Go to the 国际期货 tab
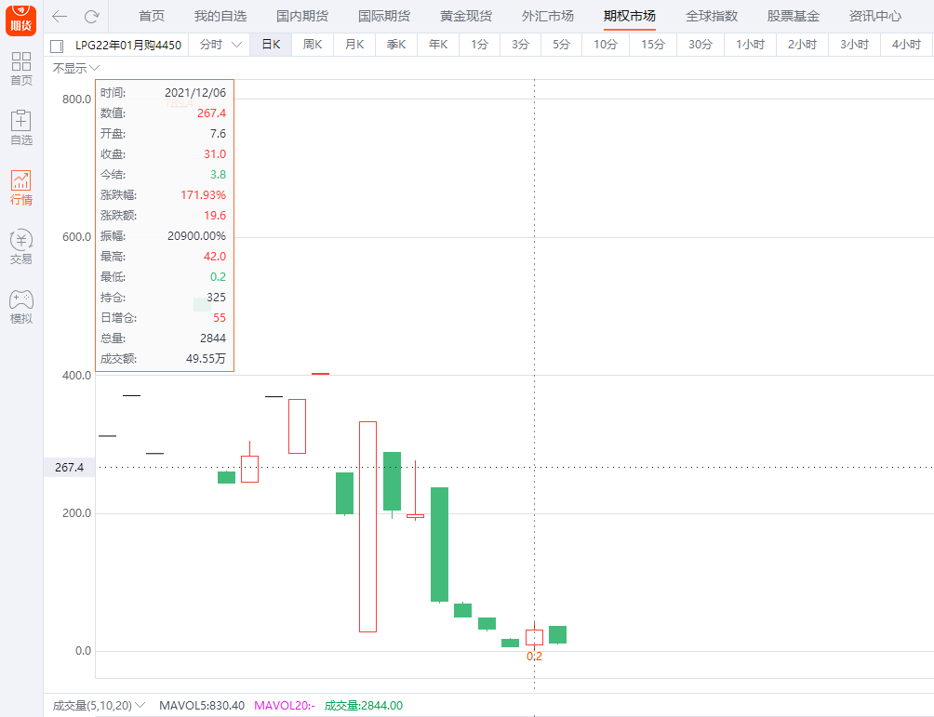The image size is (934, 717). (384, 17)
